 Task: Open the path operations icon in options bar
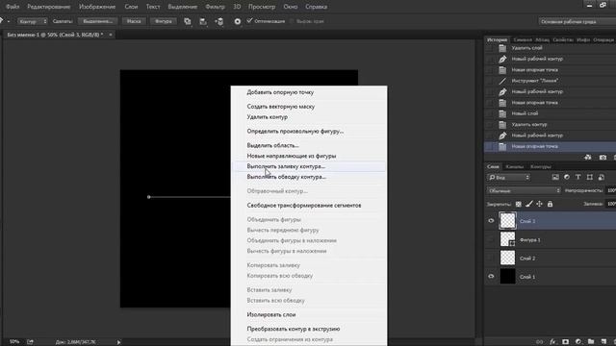(x=188, y=21)
